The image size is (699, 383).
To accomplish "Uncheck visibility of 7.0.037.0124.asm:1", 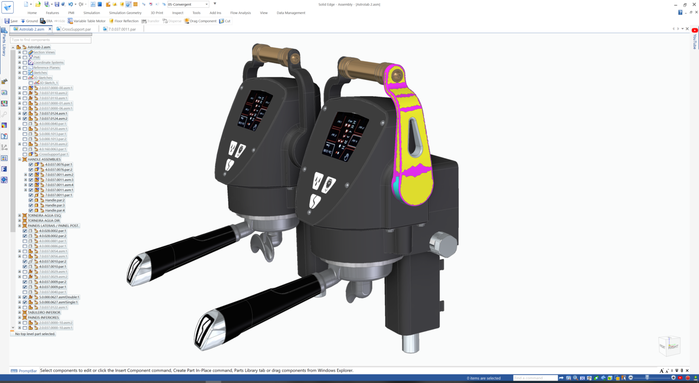I will click(25, 113).
